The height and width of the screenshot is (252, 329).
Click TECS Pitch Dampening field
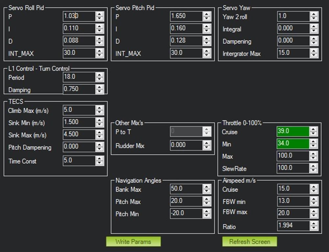pyautogui.click(x=79, y=147)
